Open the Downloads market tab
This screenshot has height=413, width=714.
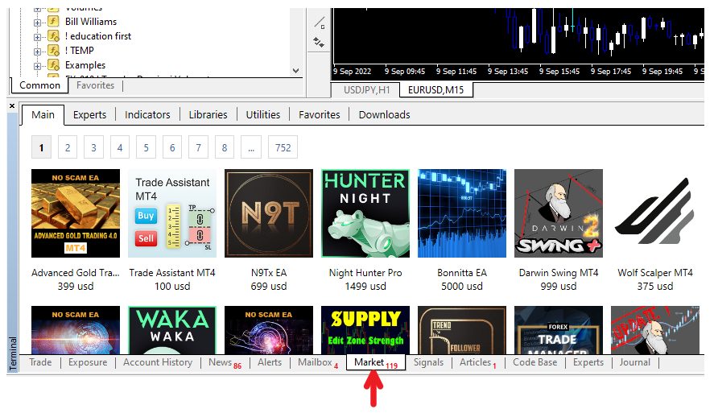click(x=384, y=115)
